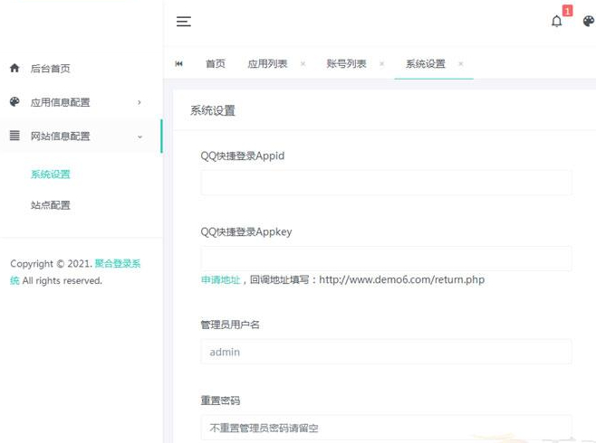Viewport: 596px width, 443px height.
Task: Click the QQ快捷登录Appkey label
Action: click(x=246, y=231)
